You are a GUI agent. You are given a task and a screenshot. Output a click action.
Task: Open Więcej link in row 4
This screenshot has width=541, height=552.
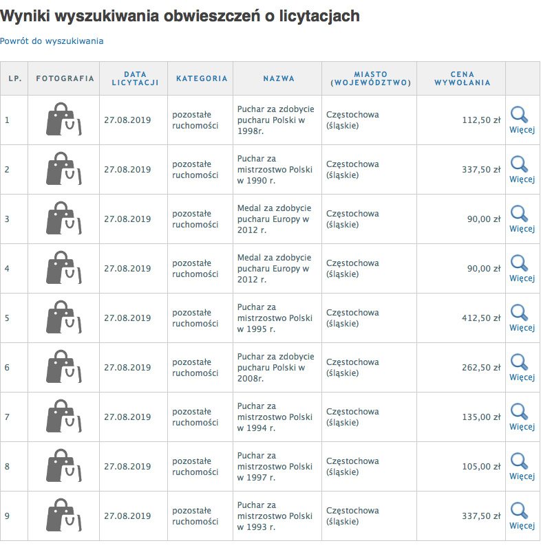522,278
